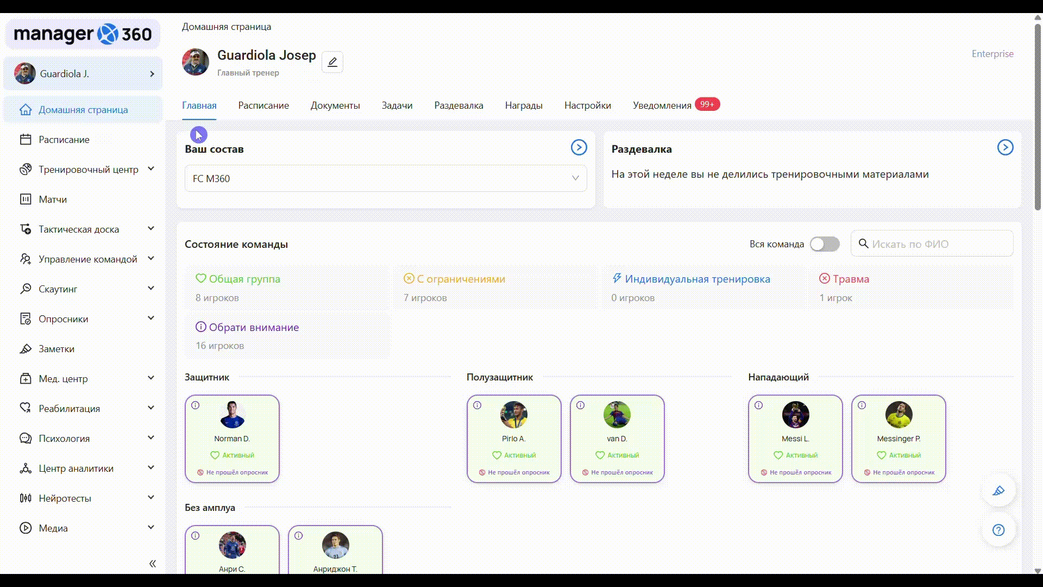Select the Травма status filter
The height and width of the screenshot is (587, 1043).
(850, 279)
